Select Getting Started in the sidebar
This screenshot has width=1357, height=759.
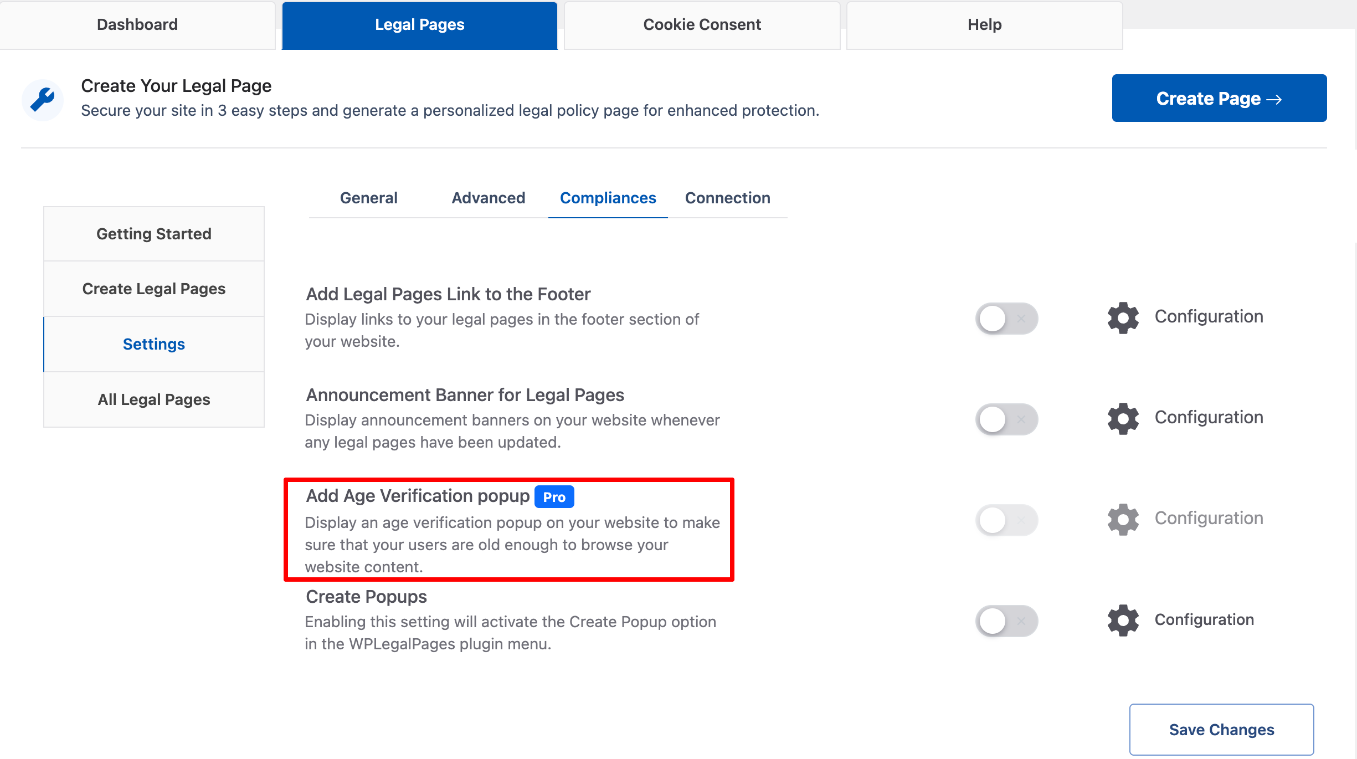[153, 233]
